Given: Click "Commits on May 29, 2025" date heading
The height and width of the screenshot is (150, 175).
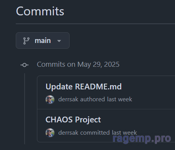Looking at the screenshot, I should (78, 64).
